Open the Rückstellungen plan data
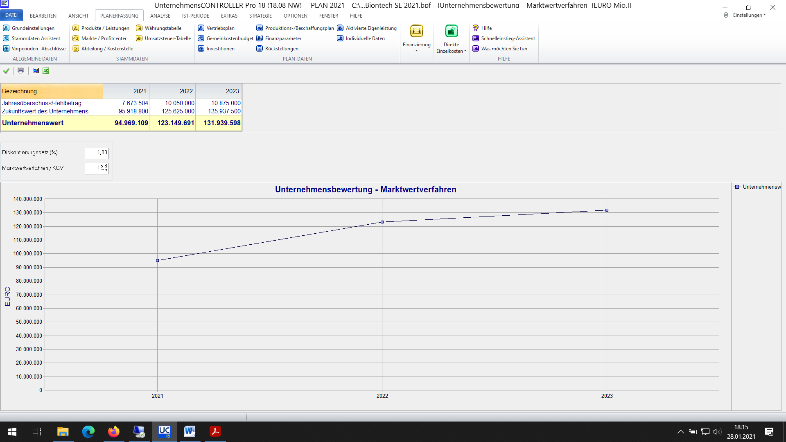Screen dimensions: 786x442 click(x=281, y=49)
